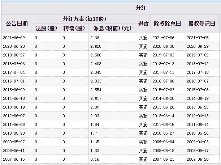Screen dimensions: 221x165
Task: Click the 股权登记日 column header
Action: pos(202,24)
